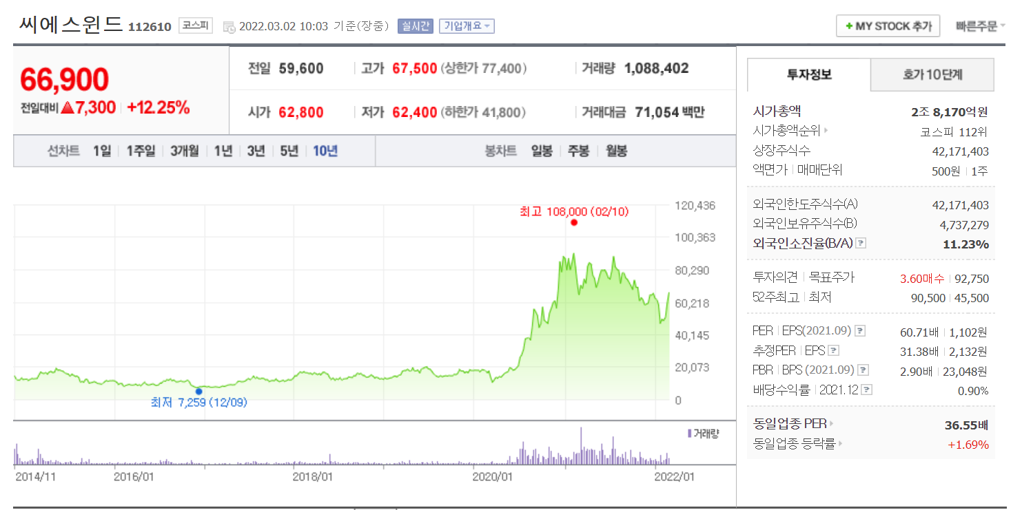The width and height of the screenshot is (1022, 510).
Task: Click the MY STOCK 추가 button
Action: (888, 26)
